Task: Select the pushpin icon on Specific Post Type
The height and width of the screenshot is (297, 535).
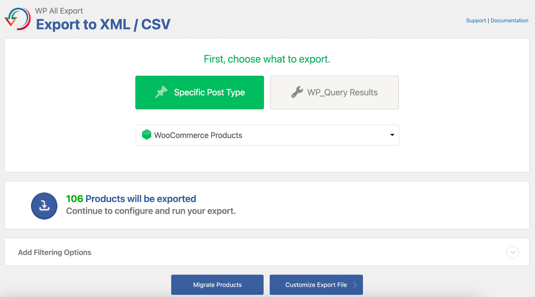Action: pos(161,92)
